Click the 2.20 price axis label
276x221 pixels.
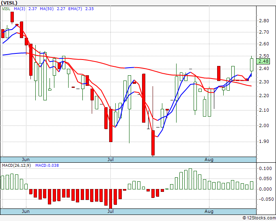[x=264, y=96]
